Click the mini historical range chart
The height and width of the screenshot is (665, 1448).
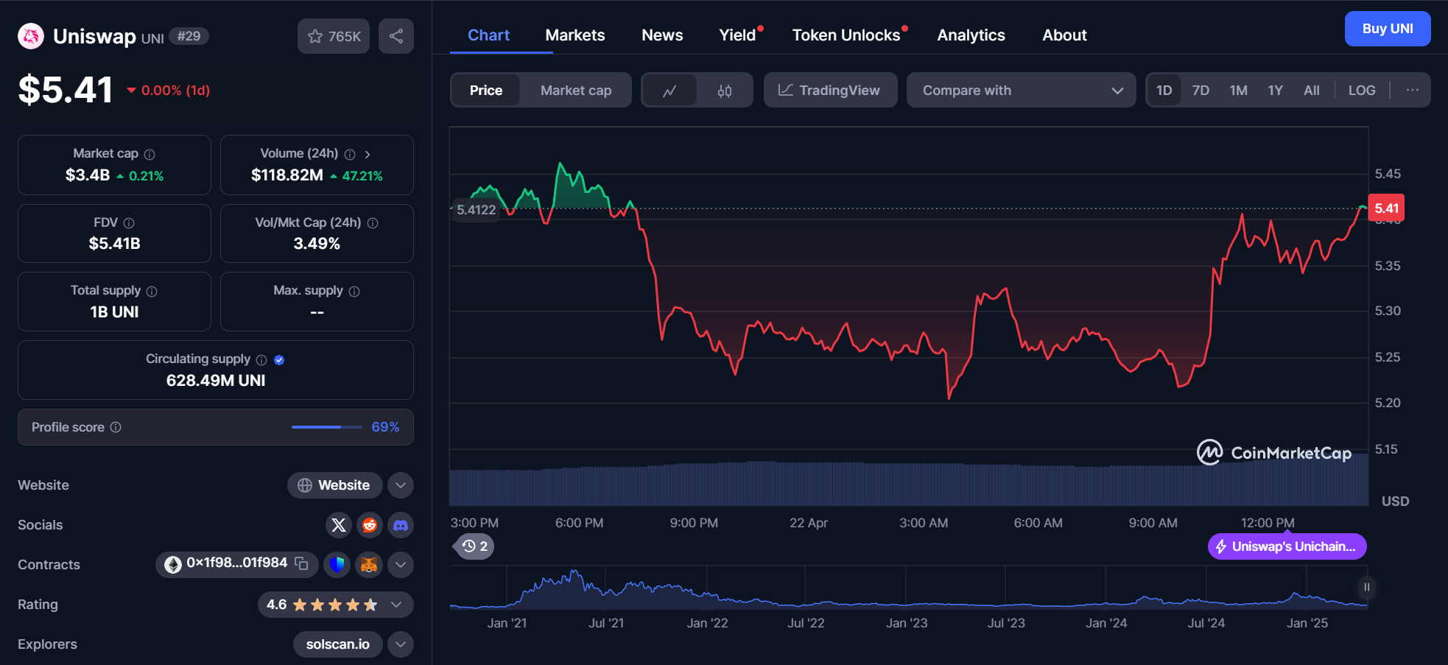[x=909, y=587]
